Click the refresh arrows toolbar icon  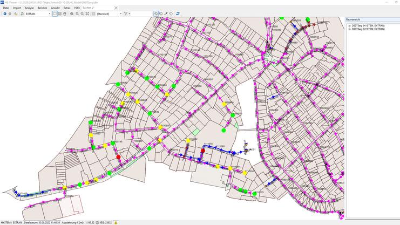tap(178, 13)
